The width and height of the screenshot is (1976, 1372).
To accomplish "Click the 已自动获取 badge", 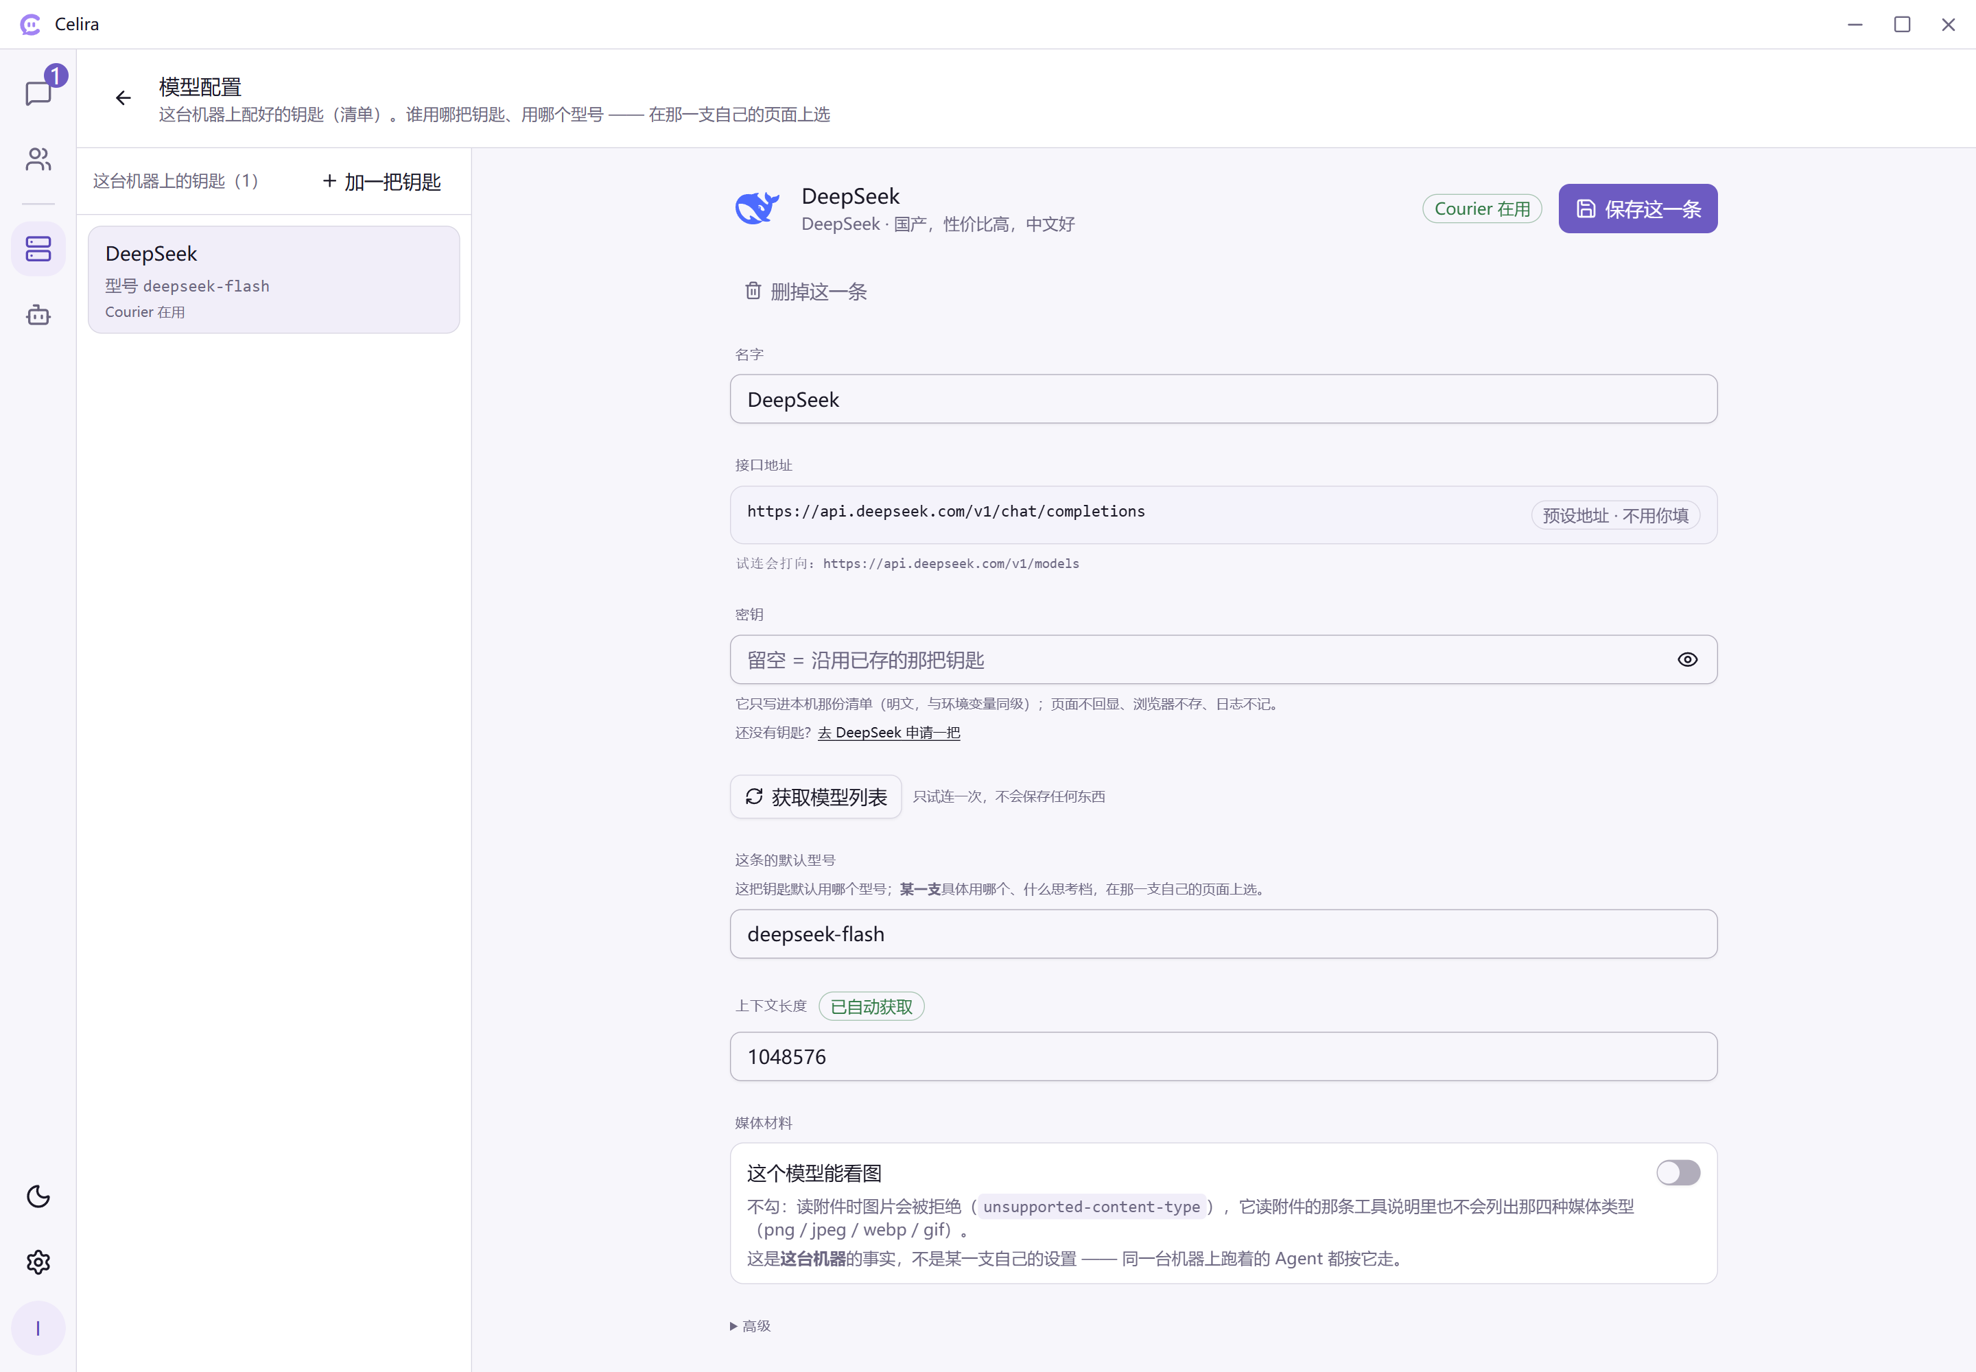I will [x=871, y=1006].
